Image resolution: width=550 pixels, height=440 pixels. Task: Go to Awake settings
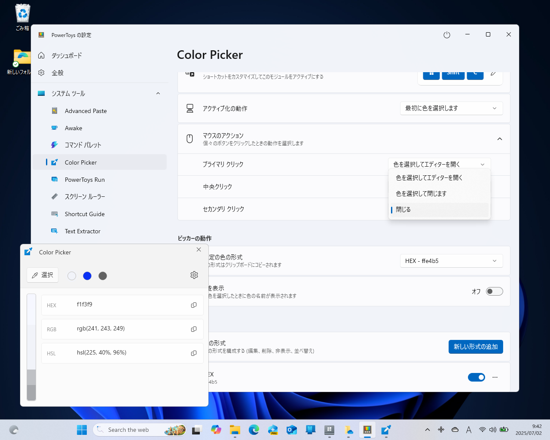(x=100, y=128)
